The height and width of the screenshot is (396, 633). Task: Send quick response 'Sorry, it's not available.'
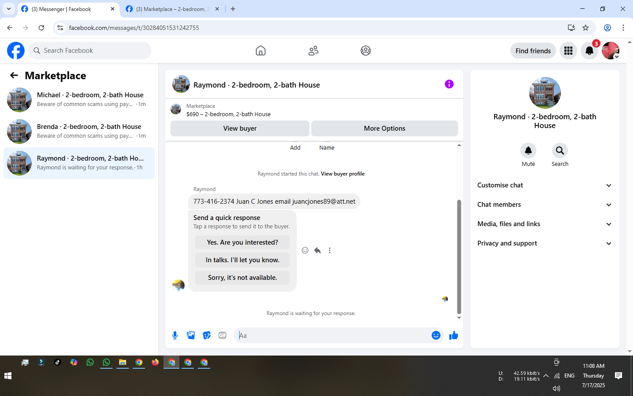pyautogui.click(x=242, y=278)
